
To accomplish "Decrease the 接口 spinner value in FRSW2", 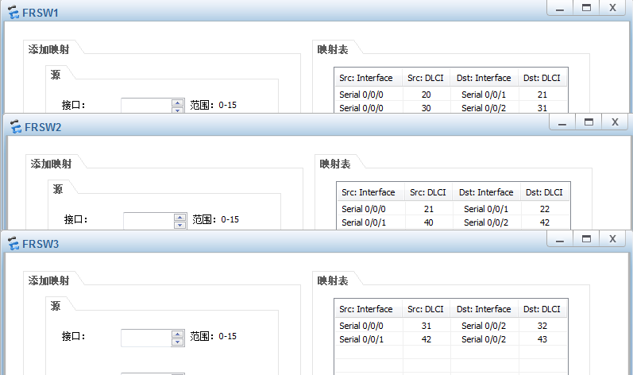I will 179,225.
